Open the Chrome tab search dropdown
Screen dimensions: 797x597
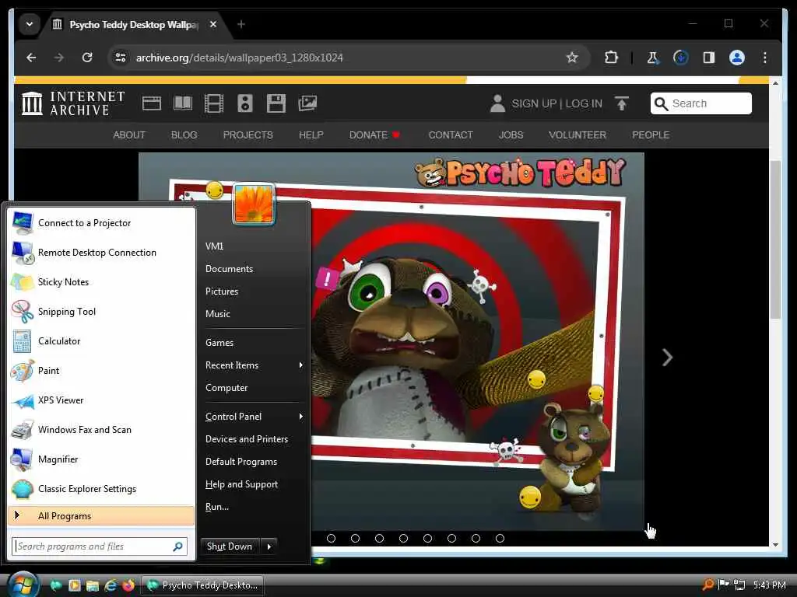coord(30,24)
